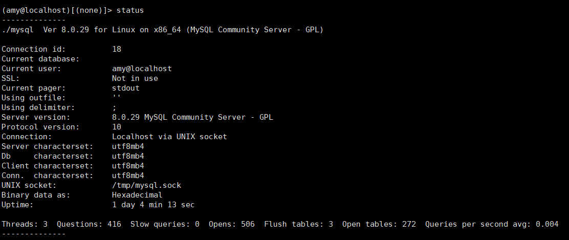Image resolution: width=569 pixels, height=240 pixels.
Task: Click the 'Current database:' label
Action: point(40,59)
